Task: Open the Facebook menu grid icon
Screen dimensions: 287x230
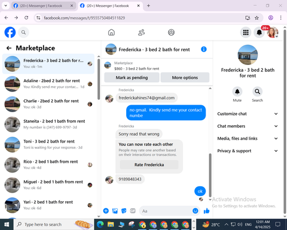Action: pyautogui.click(x=246, y=32)
